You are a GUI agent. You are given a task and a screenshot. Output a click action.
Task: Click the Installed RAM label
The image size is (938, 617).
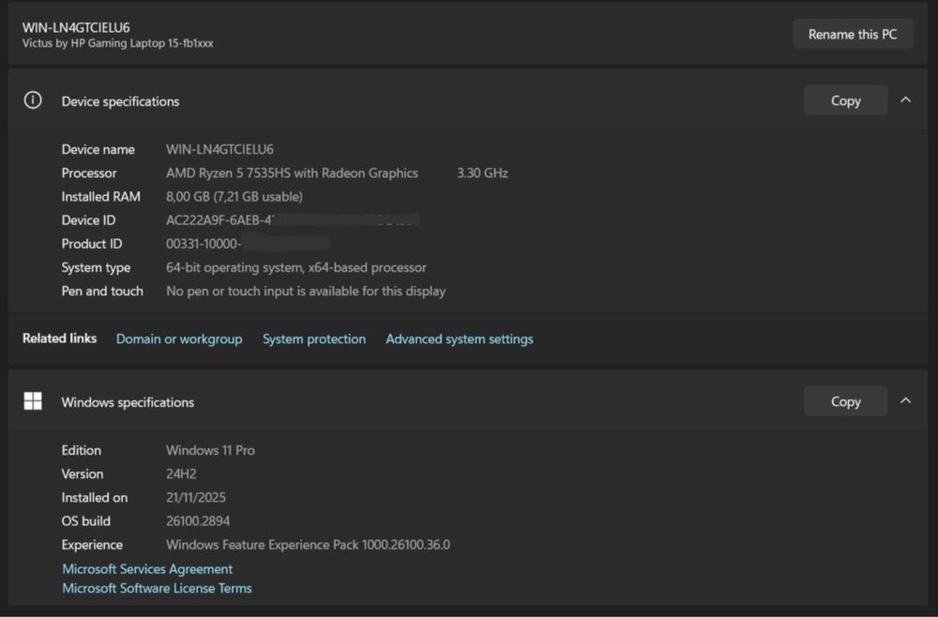(101, 197)
